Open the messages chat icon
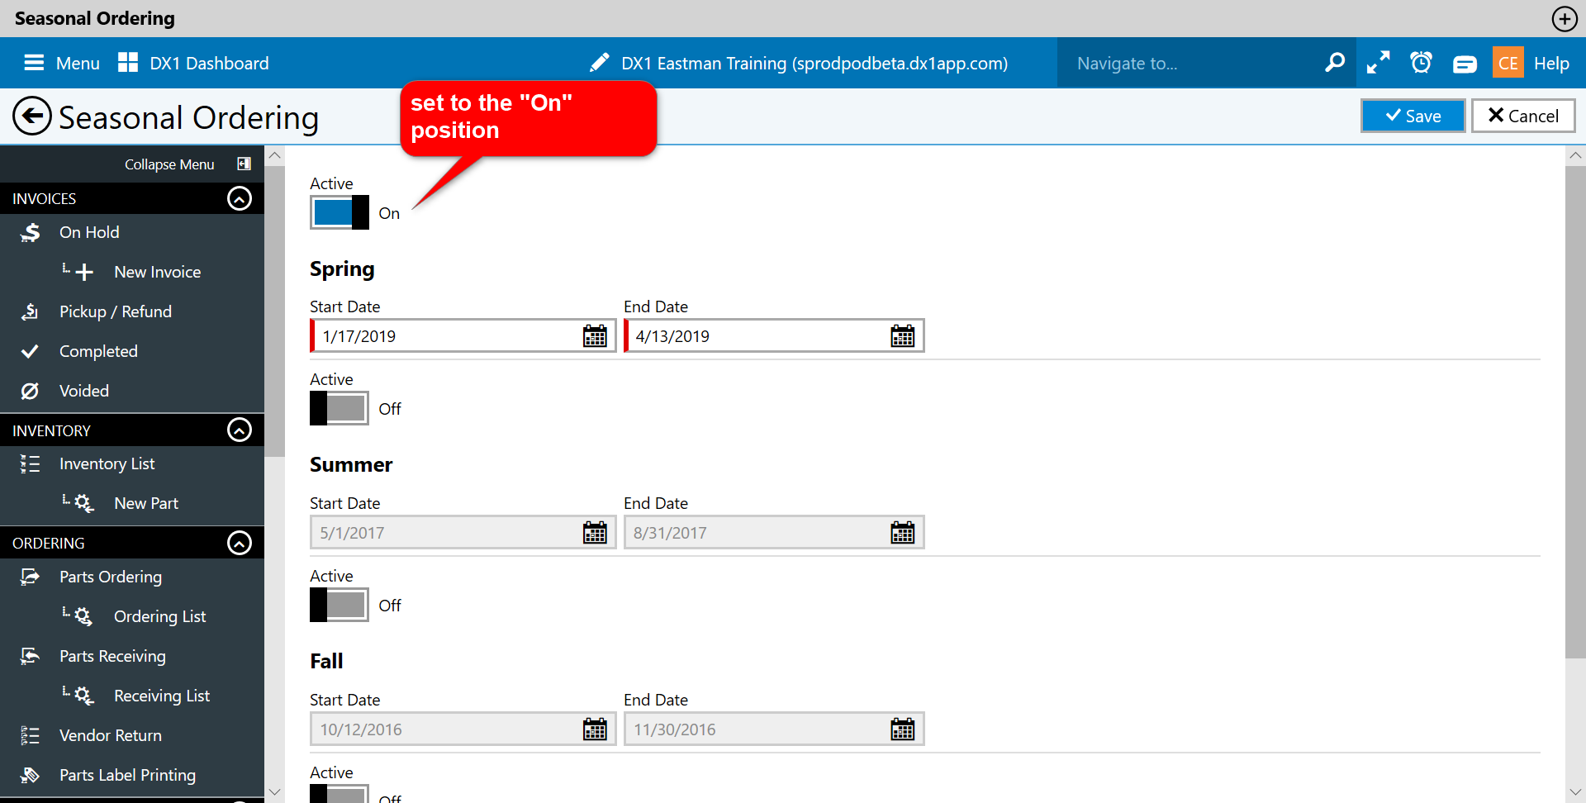 pos(1465,64)
